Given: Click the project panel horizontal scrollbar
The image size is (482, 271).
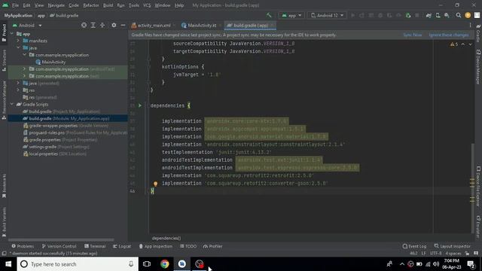Looking at the screenshot, I should (61, 239).
